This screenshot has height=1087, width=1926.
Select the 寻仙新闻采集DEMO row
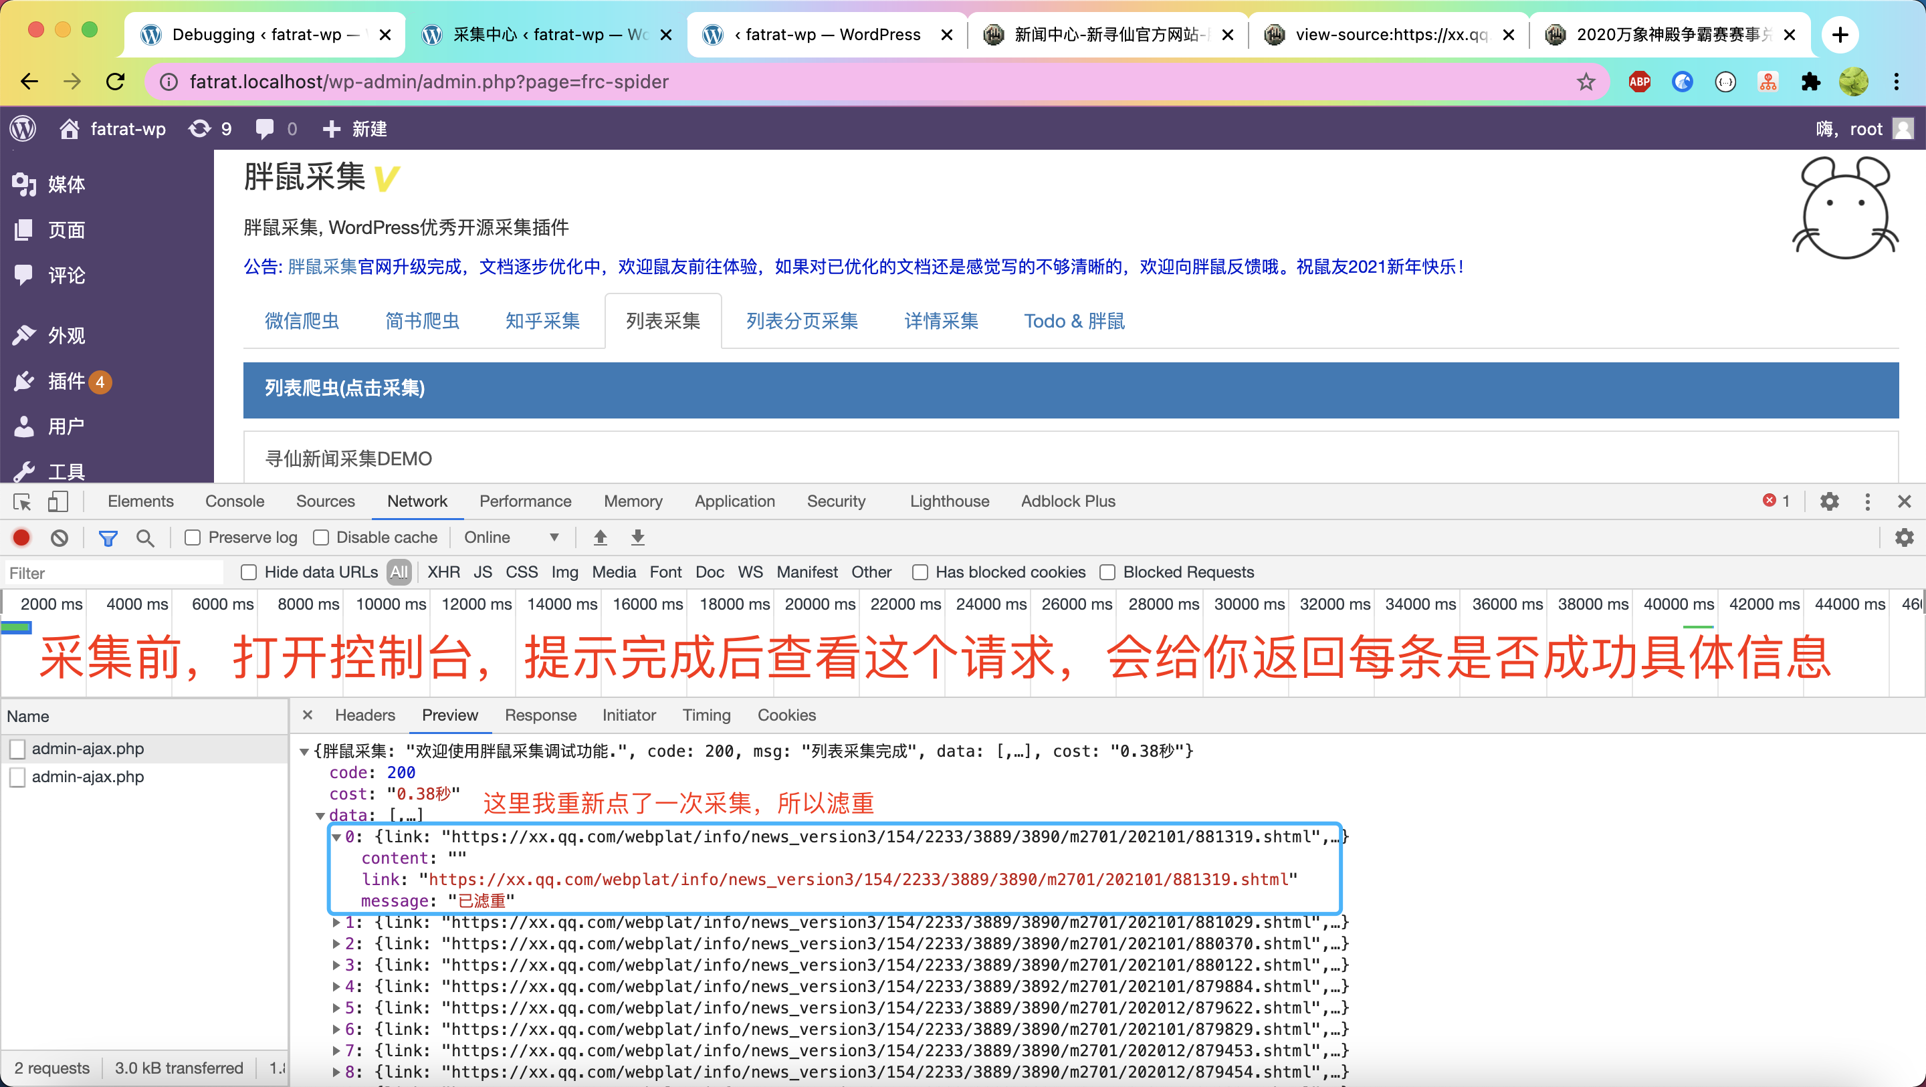pyautogui.click(x=1071, y=457)
